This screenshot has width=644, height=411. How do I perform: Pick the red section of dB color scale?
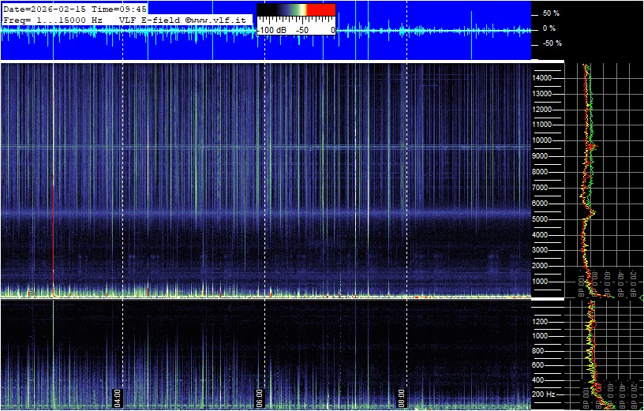tap(320, 9)
